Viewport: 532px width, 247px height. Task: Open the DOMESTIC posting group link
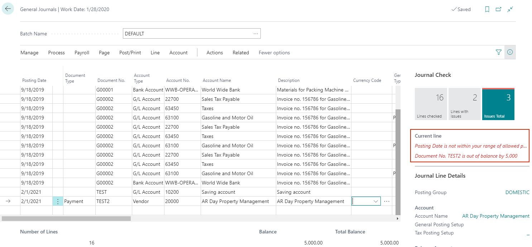pos(517,192)
